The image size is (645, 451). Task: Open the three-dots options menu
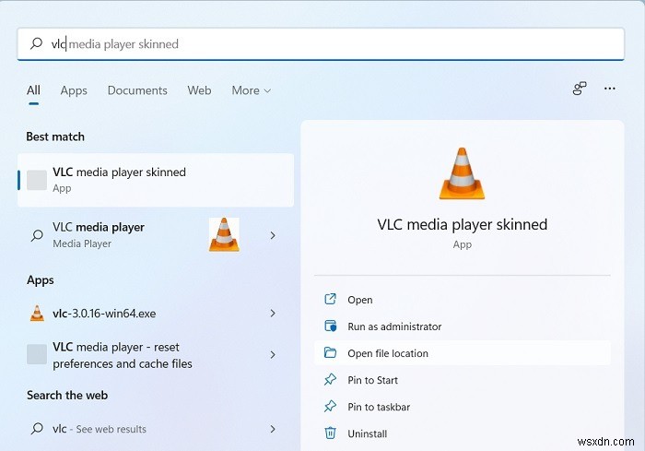click(610, 89)
